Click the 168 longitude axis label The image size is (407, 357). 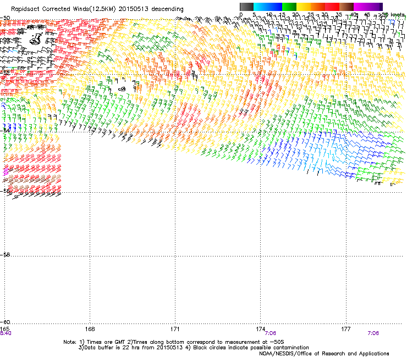90,329
